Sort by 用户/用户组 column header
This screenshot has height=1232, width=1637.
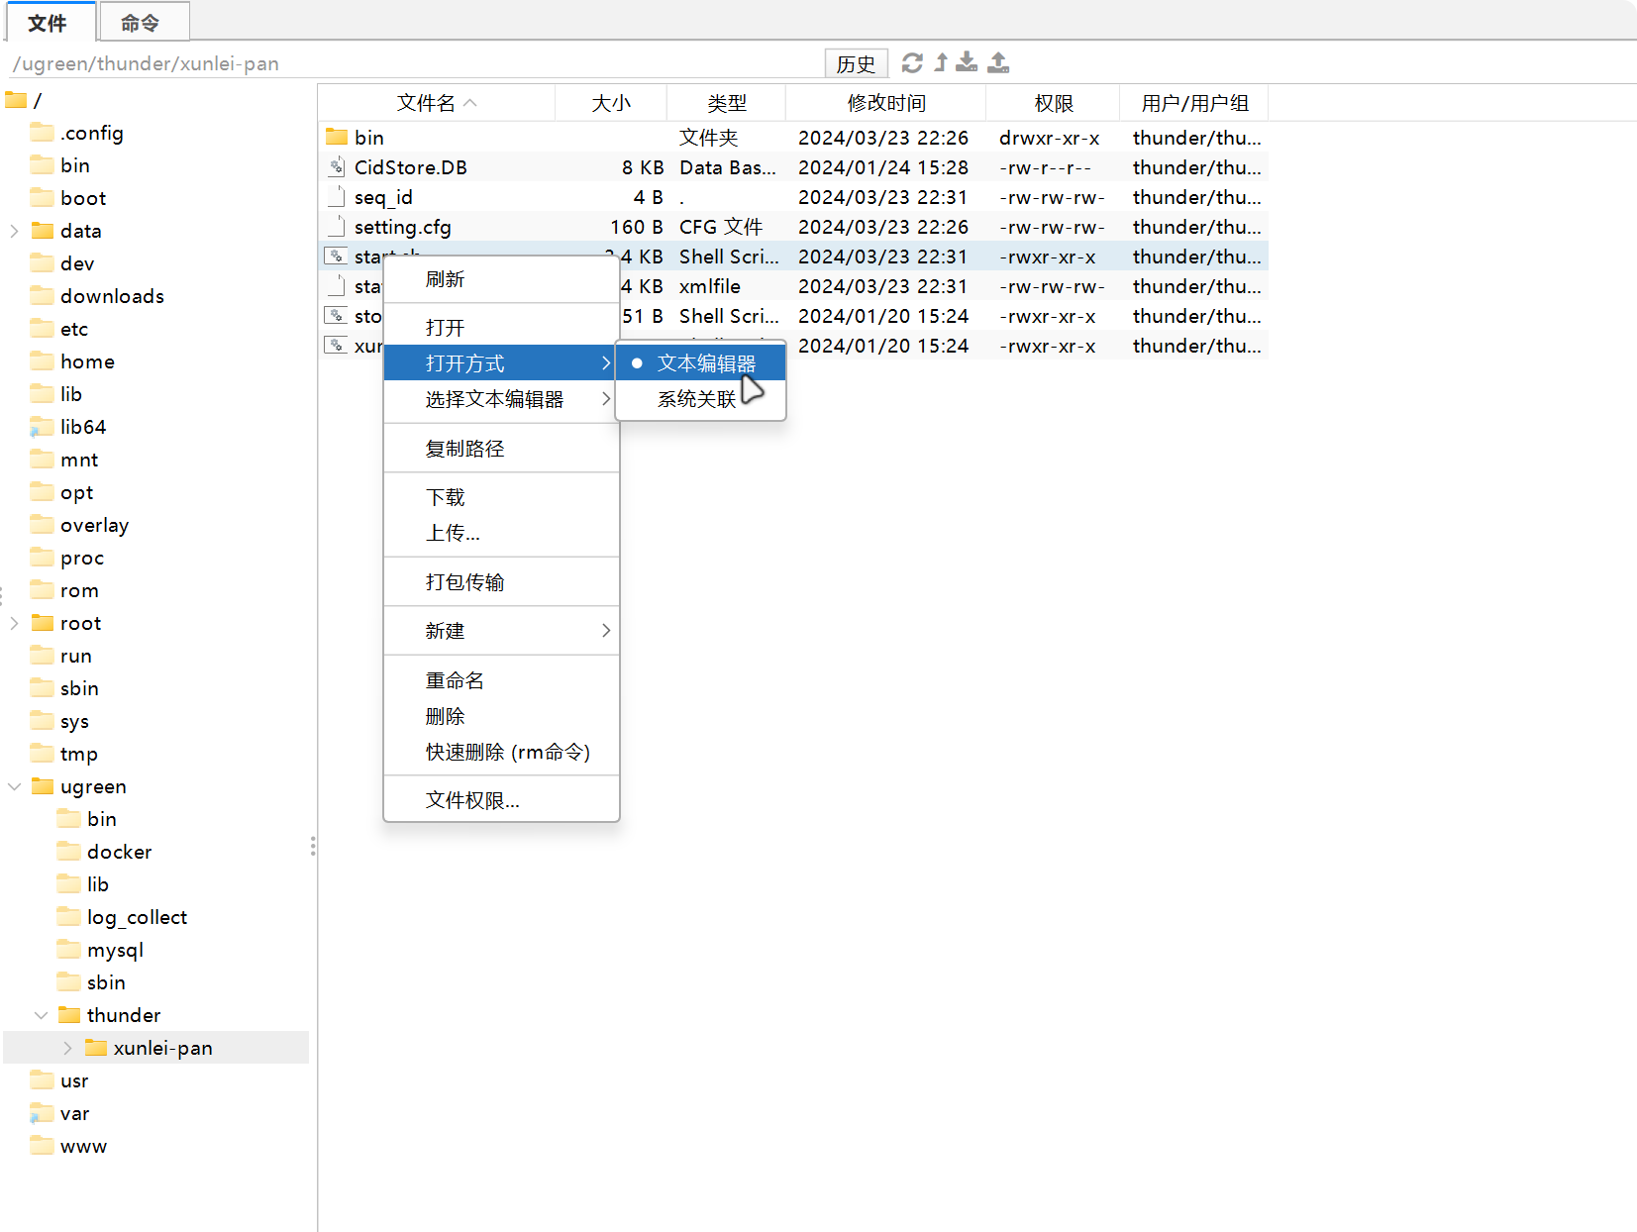[1194, 103]
